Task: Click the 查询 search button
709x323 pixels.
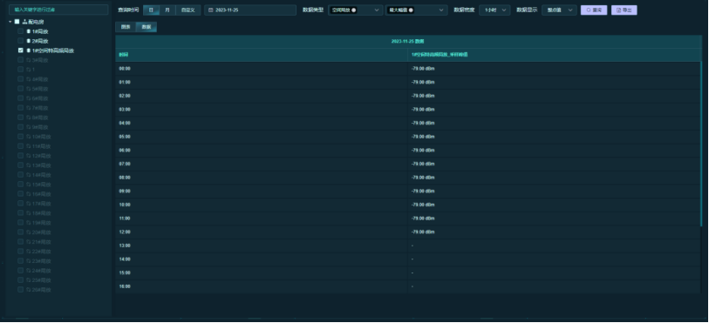Action: pyautogui.click(x=594, y=10)
